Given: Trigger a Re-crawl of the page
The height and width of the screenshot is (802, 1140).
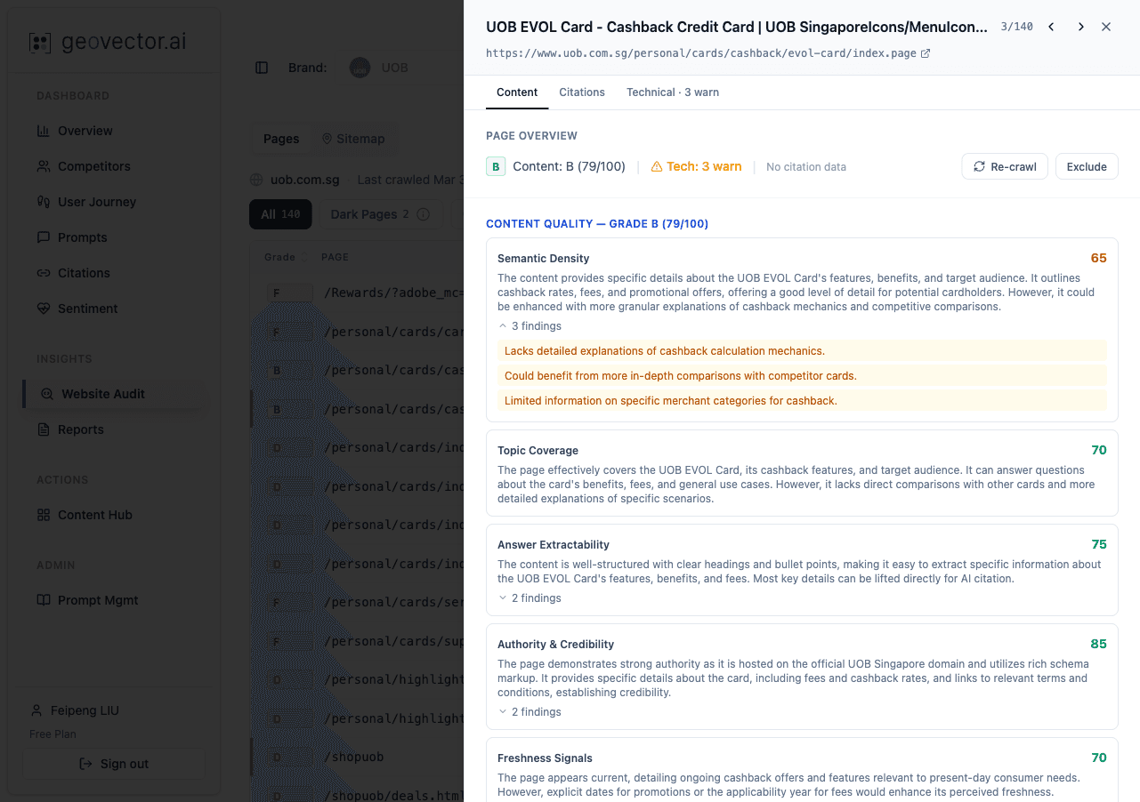Looking at the screenshot, I should click(1005, 166).
